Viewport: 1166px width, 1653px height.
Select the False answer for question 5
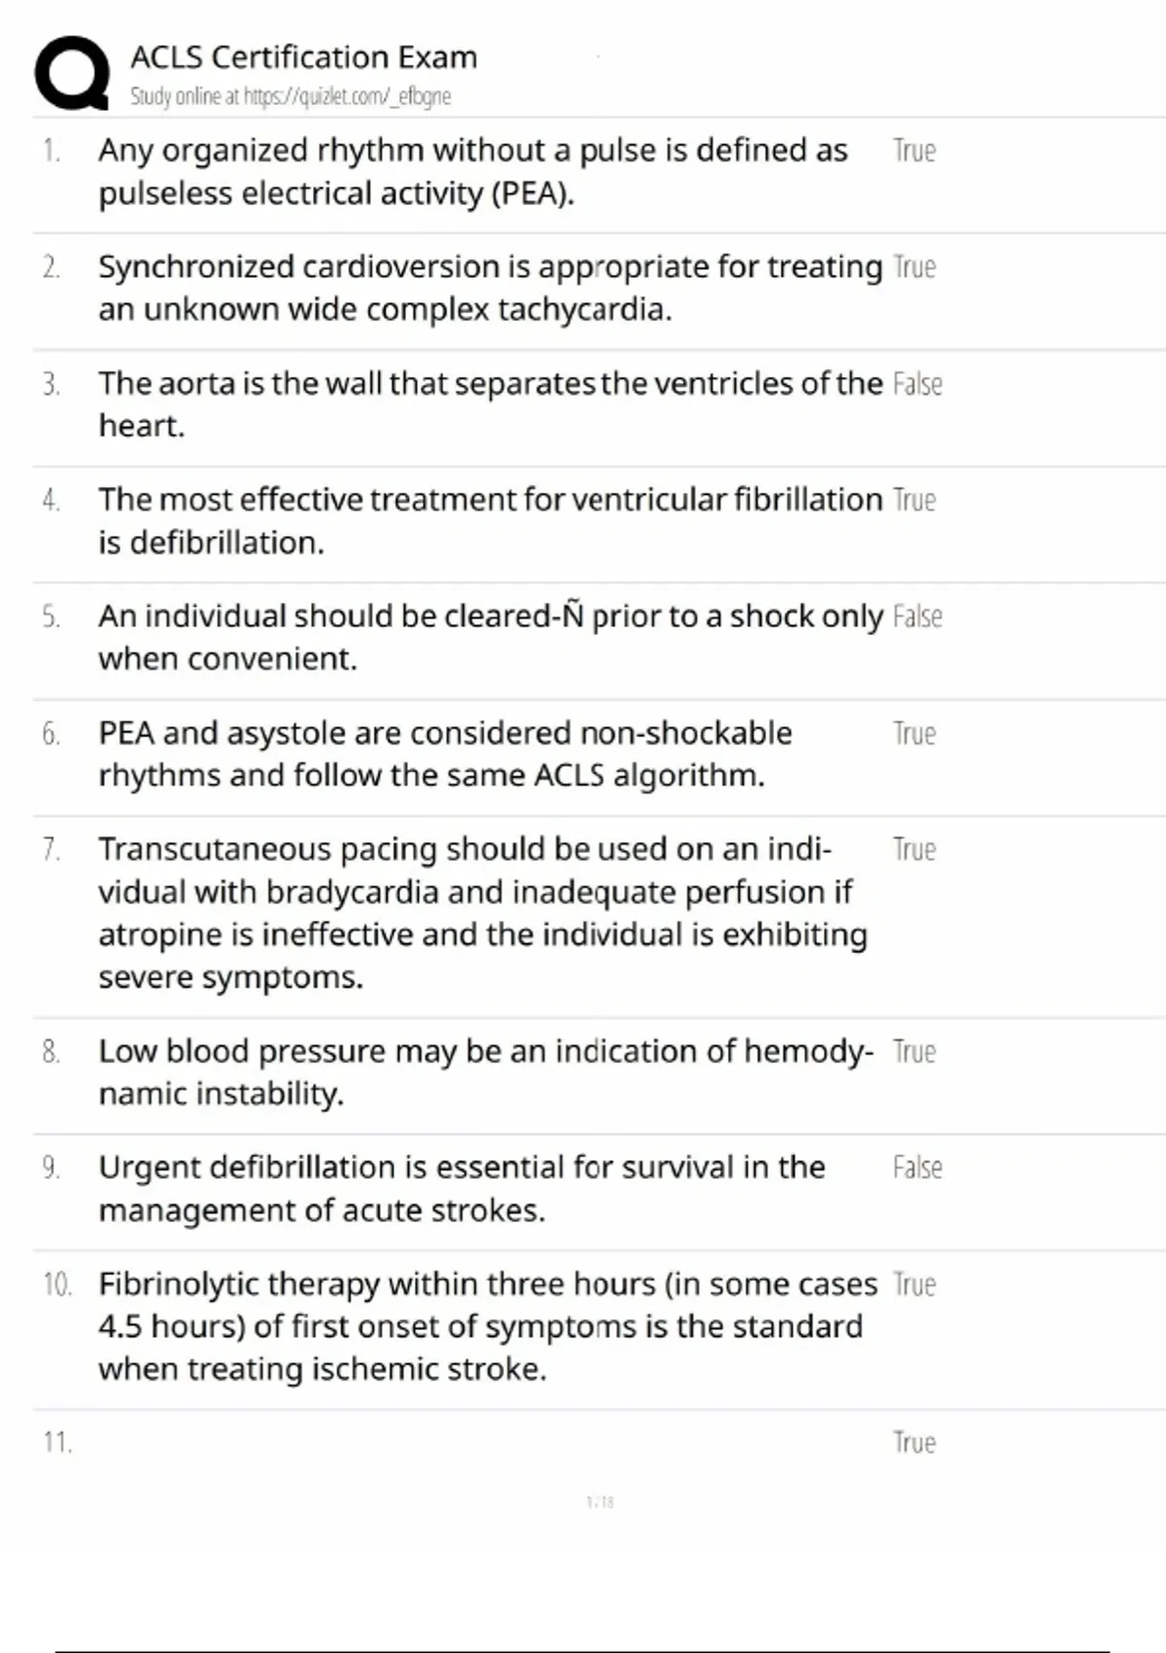click(917, 616)
